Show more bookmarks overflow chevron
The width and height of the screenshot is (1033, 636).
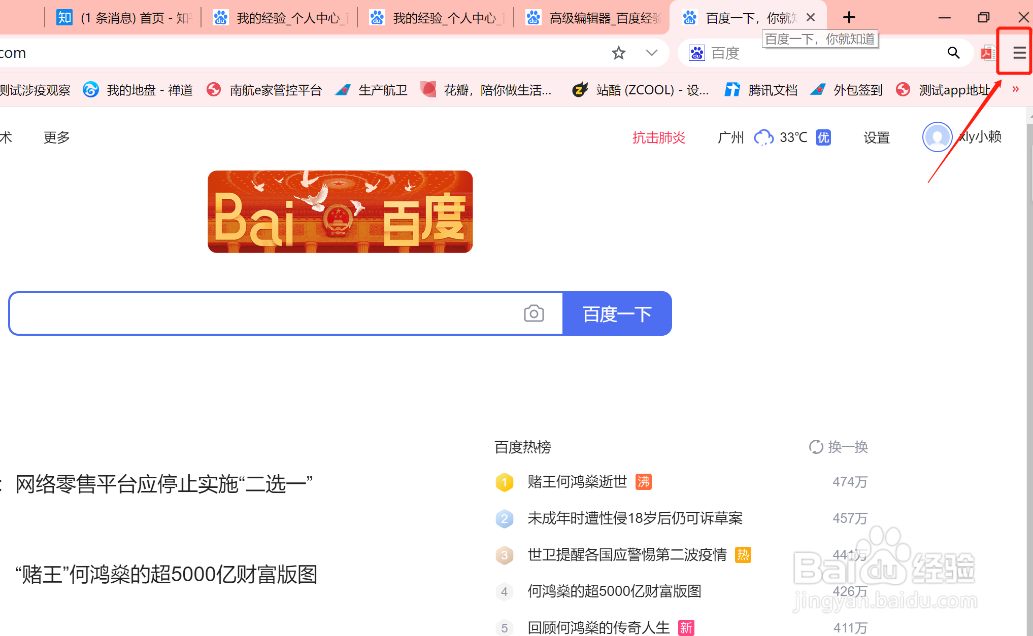tap(1015, 90)
